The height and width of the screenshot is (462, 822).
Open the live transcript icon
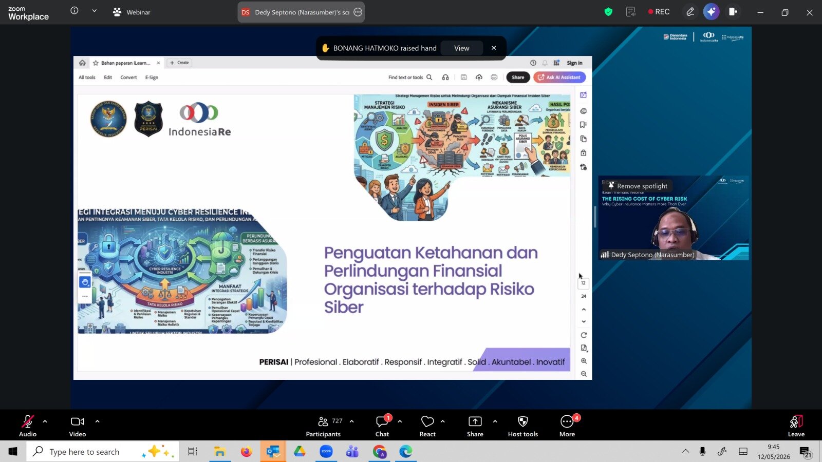(x=631, y=12)
